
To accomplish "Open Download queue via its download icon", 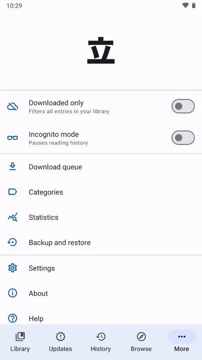I will (13, 166).
